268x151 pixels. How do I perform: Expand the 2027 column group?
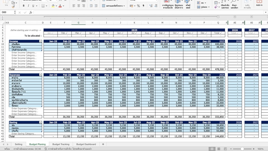252,17
